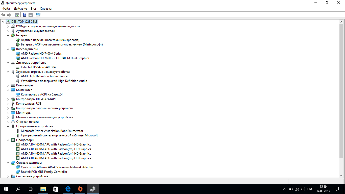Collapse the Дисковые устройства category
Image resolution: width=345 pixels, height=194 pixels.
point(8,63)
